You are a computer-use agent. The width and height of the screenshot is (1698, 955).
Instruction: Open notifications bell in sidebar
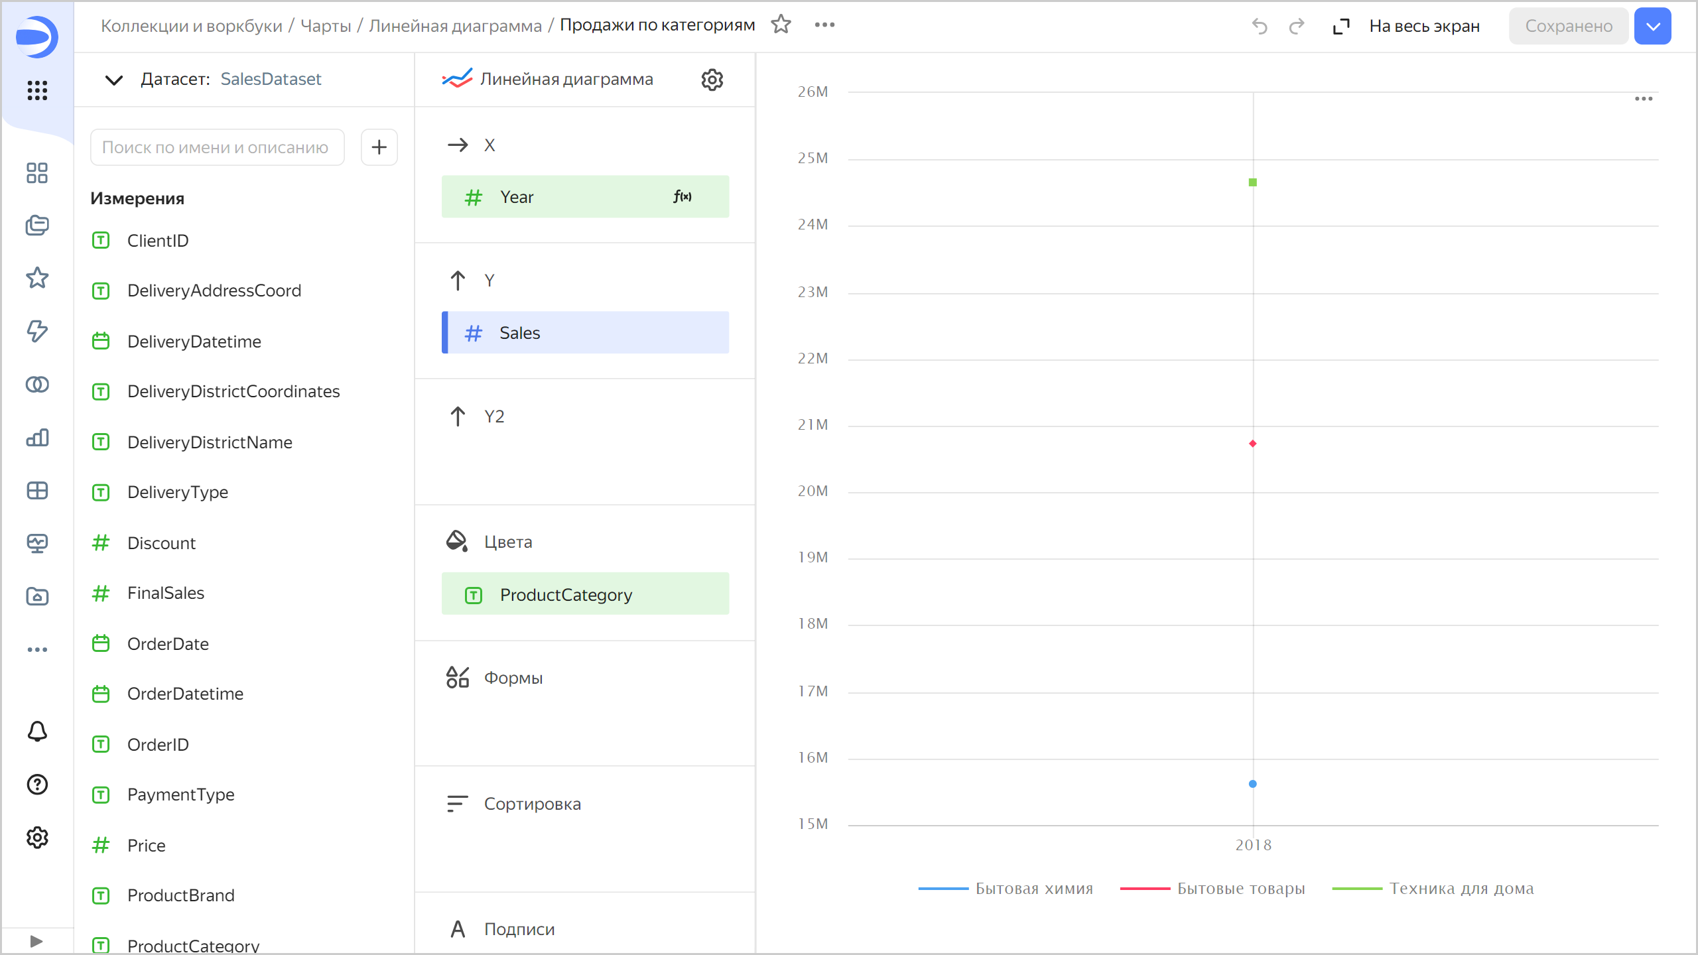(37, 732)
